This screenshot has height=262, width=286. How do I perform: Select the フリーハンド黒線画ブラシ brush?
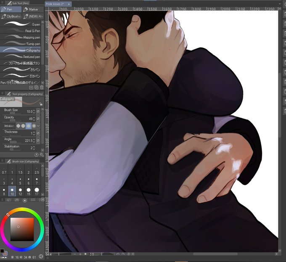(x=21, y=63)
